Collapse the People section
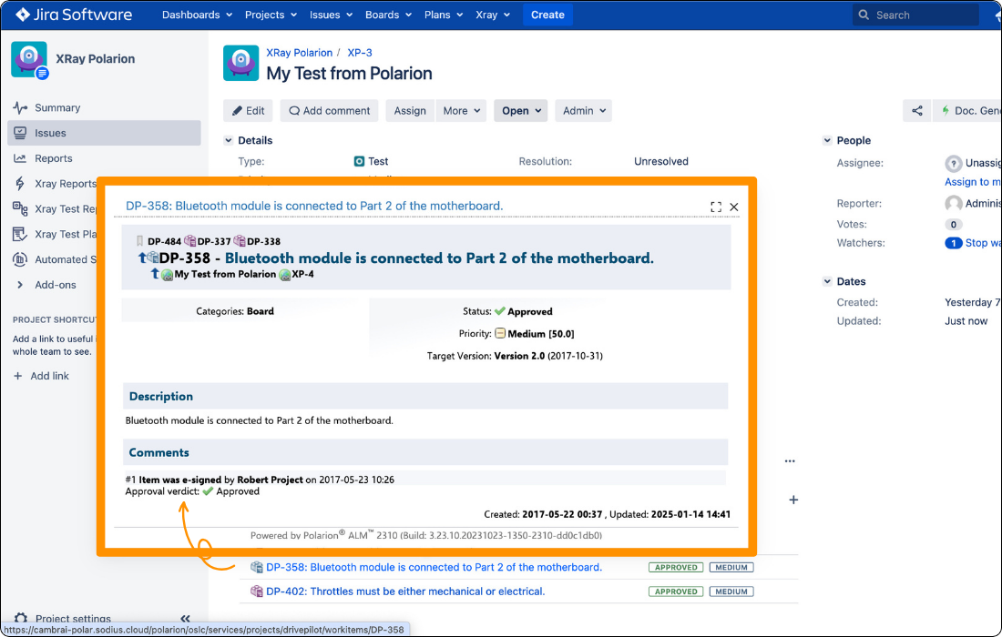Image resolution: width=1002 pixels, height=637 pixels. [x=827, y=140]
